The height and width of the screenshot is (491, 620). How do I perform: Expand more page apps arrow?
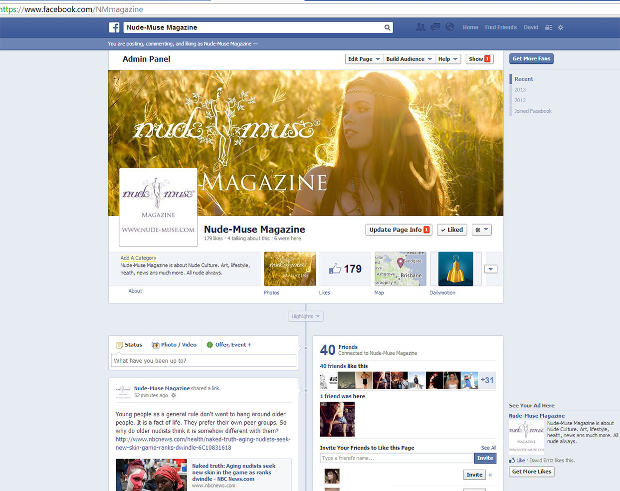click(491, 269)
